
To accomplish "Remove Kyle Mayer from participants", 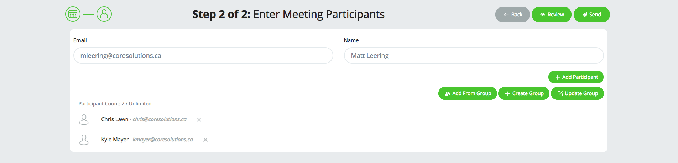I will 205,140.
